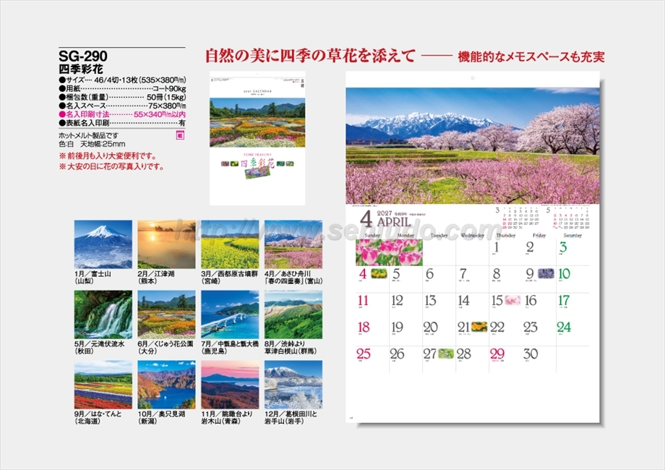The height and width of the screenshot is (470, 665).
Task: Click the January Mt. Fuji thumbnail
Action: pos(103,244)
